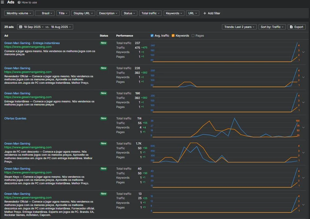
Task: Open the 19 Aug 2025 comparison date dropdown
Action: click(61, 27)
